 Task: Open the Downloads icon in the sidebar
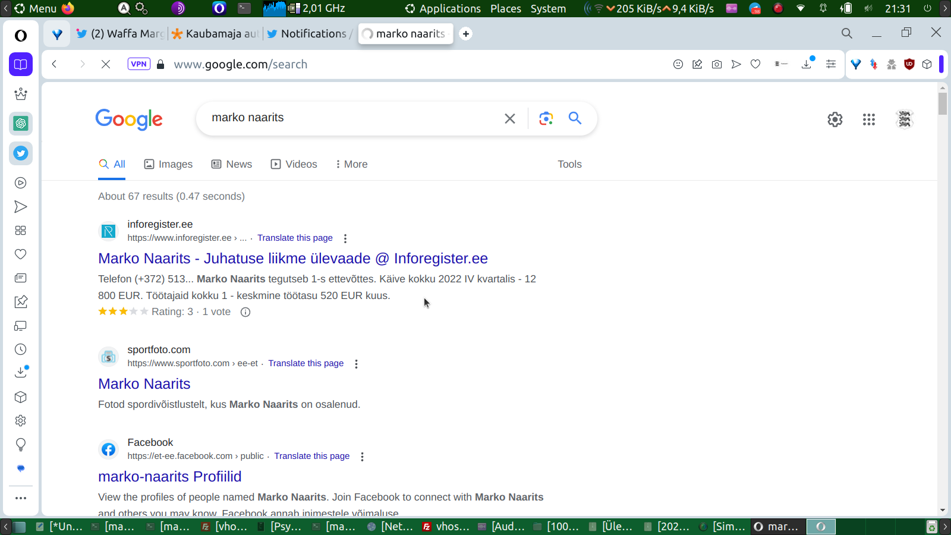(21, 373)
